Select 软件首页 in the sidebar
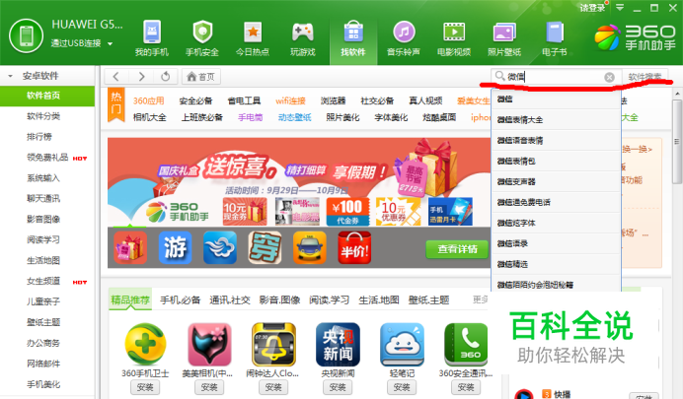This screenshot has height=399, width=683. click(x=47, y=96)
